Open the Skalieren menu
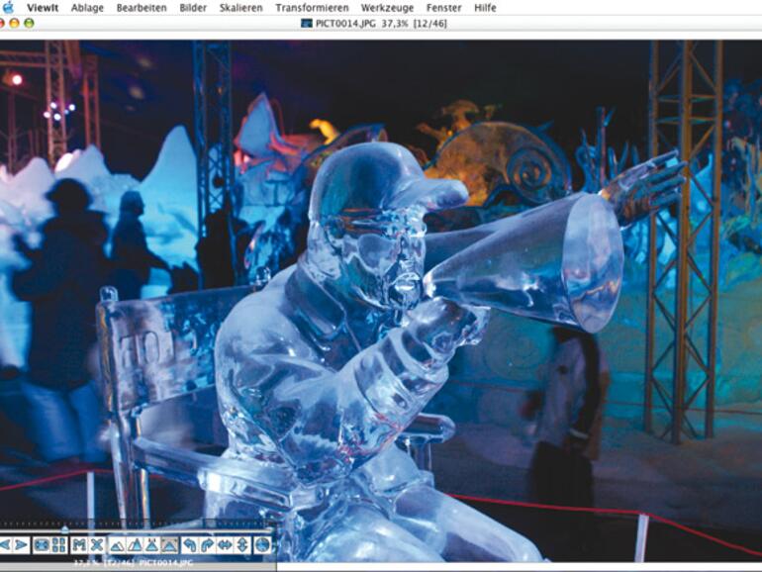 (x=241, y=8)
